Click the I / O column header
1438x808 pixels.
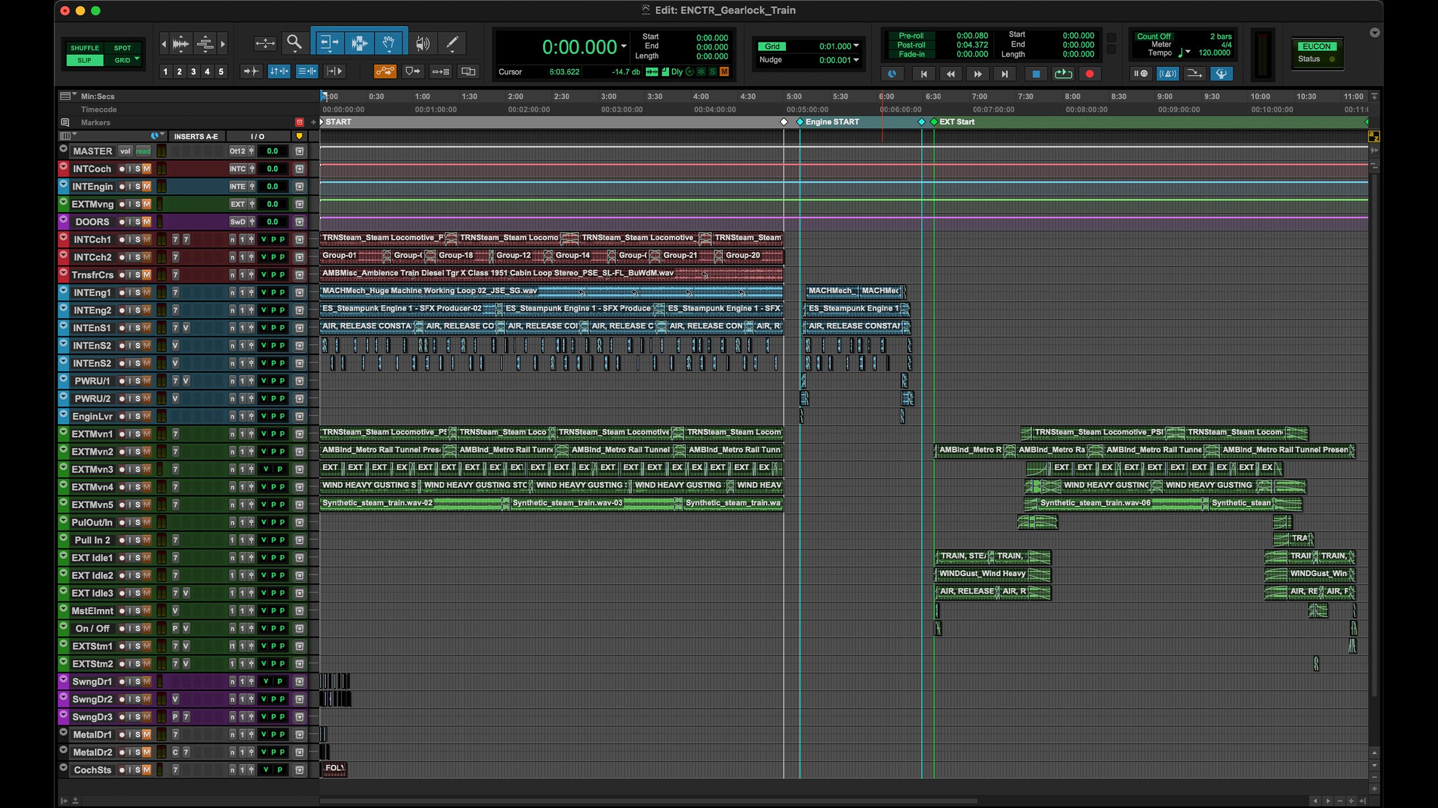coord(258,137)
